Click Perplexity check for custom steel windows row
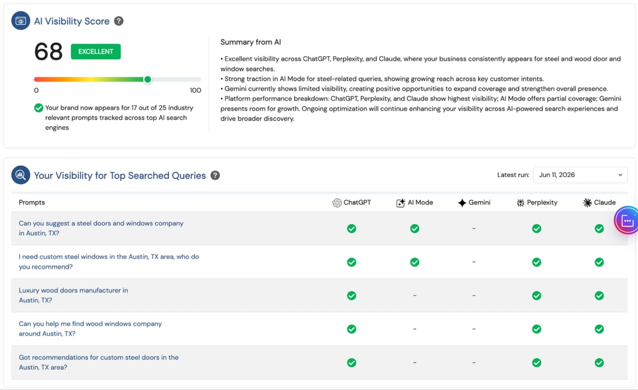Image resolution: width=638 pixels, height=390 pixels. point(536,262)
